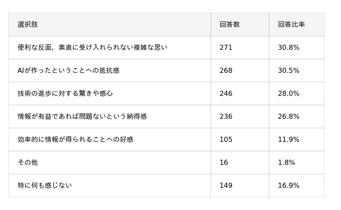Select the 便利な反面、素直に受け入れられない複雑な思い row label
The width and height of the screenshot is (341, 210).
click(92, 47)
